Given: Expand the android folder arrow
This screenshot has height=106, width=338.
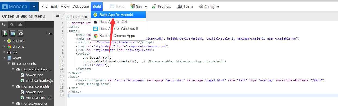Looking at the screenshot, I should [x=4, y=41].
